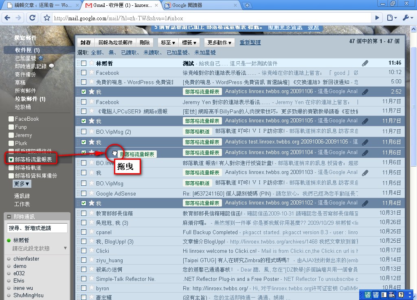Open the 更多動作 more actions dropdown
Screen dimensions: 417x300
pyautogui.click(x=219, y=42)
